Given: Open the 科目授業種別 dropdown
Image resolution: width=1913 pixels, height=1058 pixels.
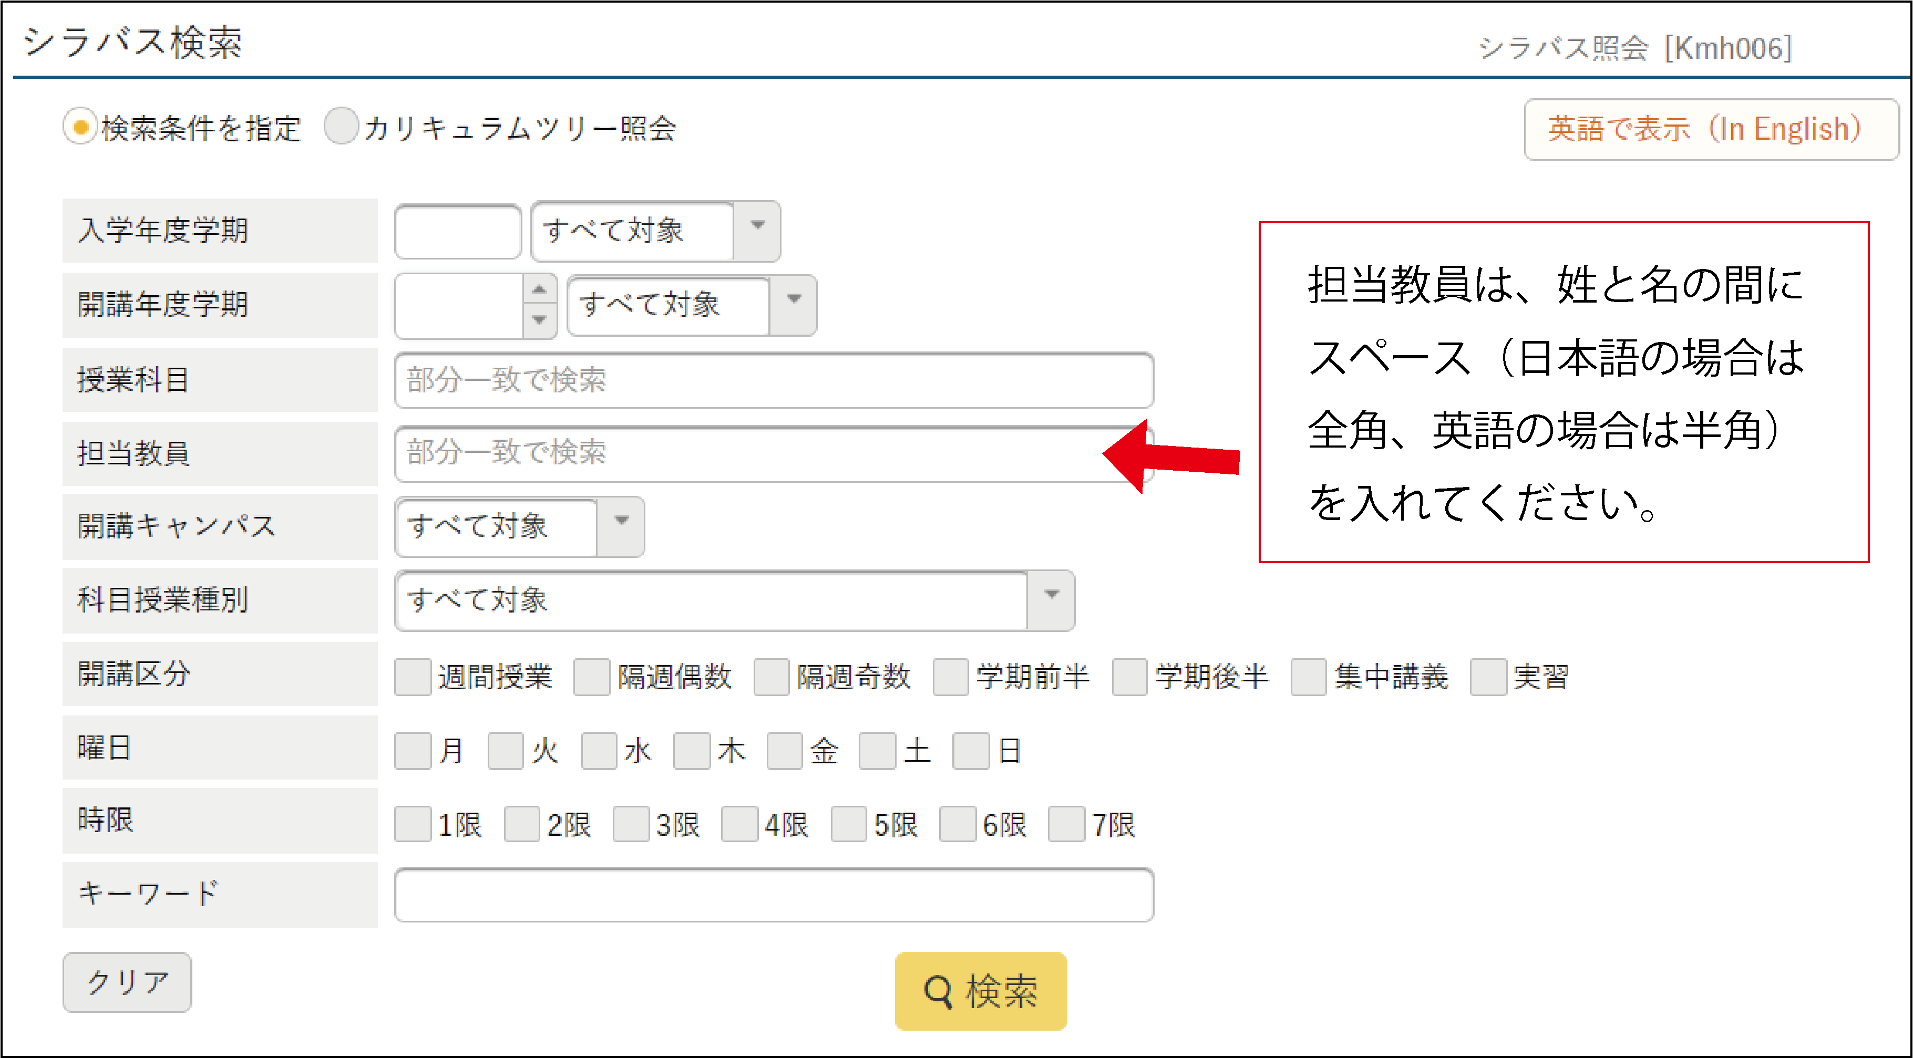Looking at the screenshot, I should [x=735, y=600].
